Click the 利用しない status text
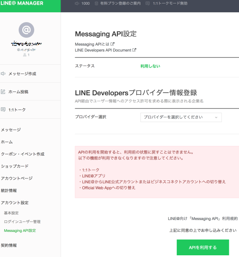 point(150,66)
